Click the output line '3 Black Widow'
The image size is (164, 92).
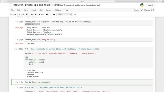(x=32, y=77)
